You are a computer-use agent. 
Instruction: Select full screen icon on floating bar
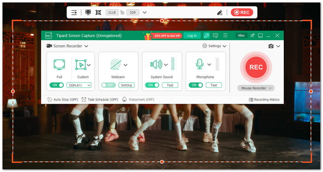(x=88, y=12)
